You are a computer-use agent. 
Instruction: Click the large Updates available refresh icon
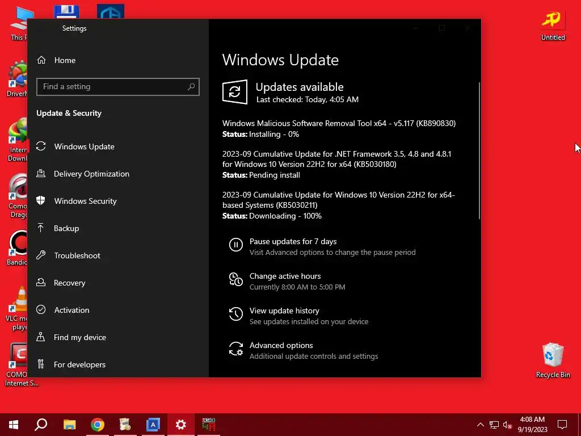click(235, 91)
